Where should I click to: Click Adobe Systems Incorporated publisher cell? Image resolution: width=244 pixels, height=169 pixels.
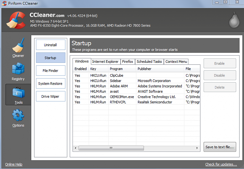click(x=160, y=86)
